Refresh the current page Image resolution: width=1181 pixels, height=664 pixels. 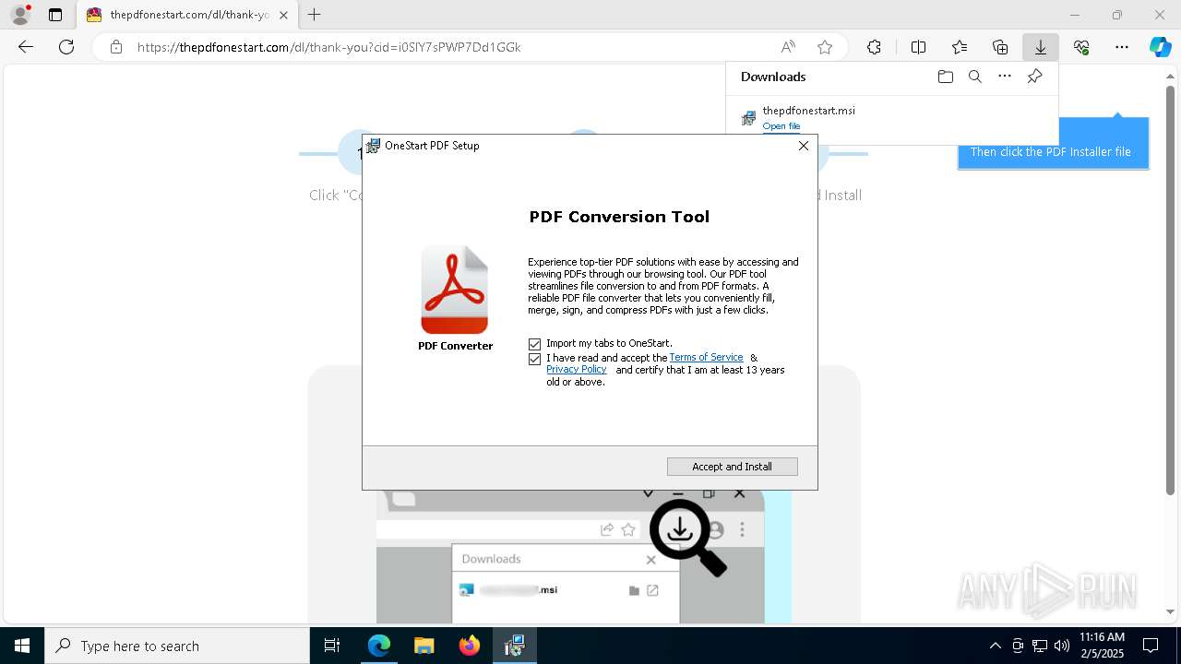[x=66, y=47]
